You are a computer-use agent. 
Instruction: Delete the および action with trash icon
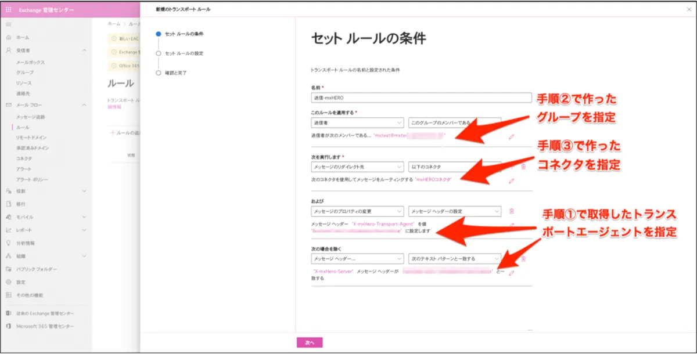point(511,211)
